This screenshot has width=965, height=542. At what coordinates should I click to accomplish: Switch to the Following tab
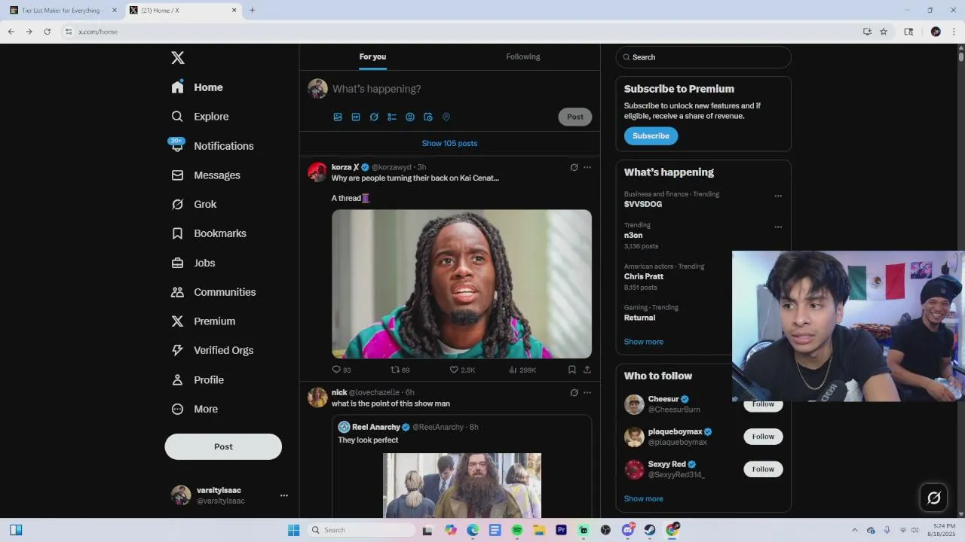coord(523,56)
